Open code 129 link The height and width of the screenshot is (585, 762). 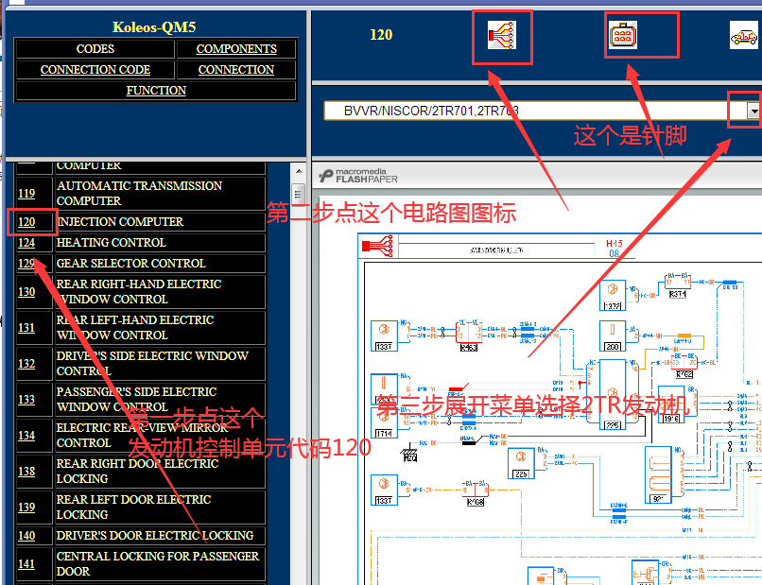[x=26, y=264]
